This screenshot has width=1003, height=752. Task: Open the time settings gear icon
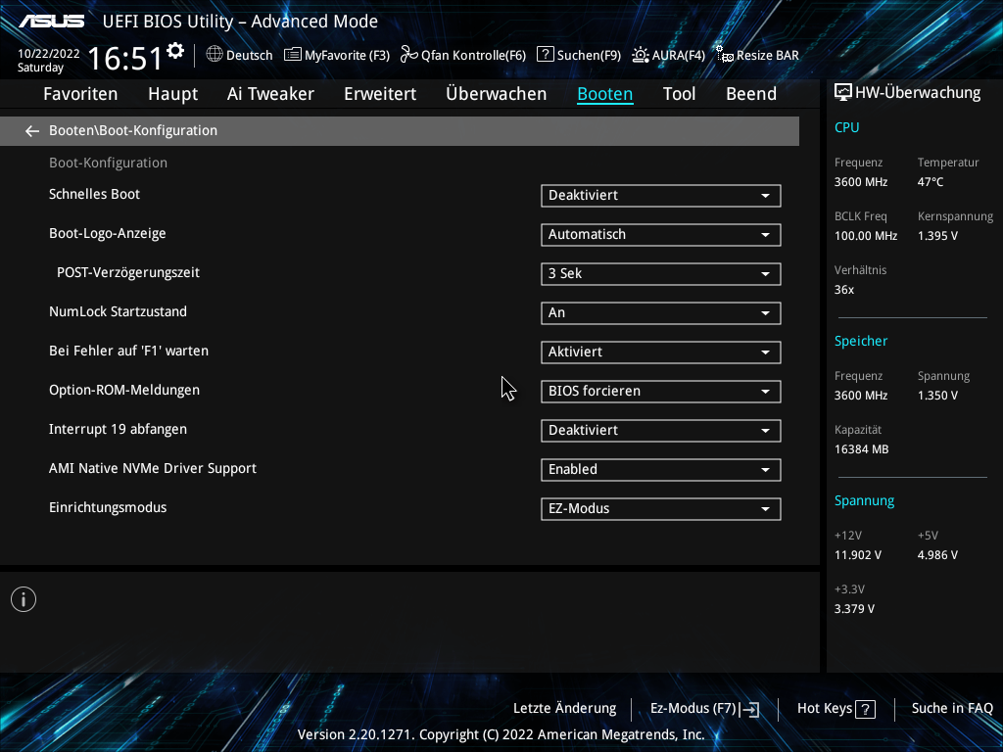coord(175,51)
